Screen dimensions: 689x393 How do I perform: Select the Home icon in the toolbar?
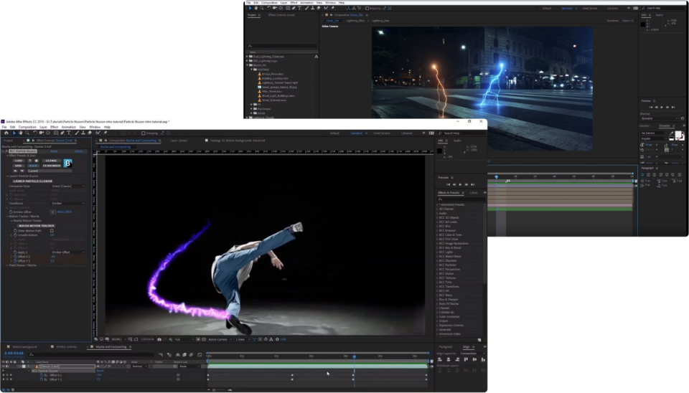click(x=6, y=133)
